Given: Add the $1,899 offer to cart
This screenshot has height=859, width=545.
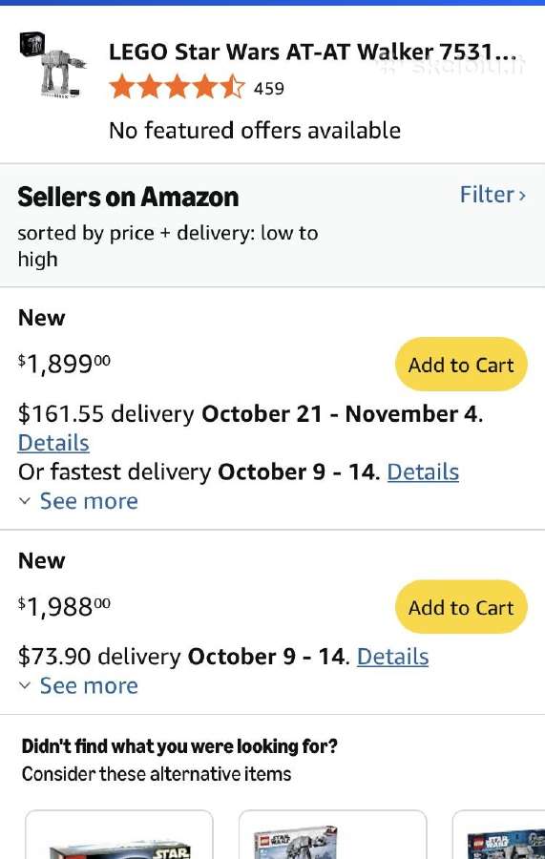Looking at the screenshot, I should pyautogui.click(x=461, y=365).
